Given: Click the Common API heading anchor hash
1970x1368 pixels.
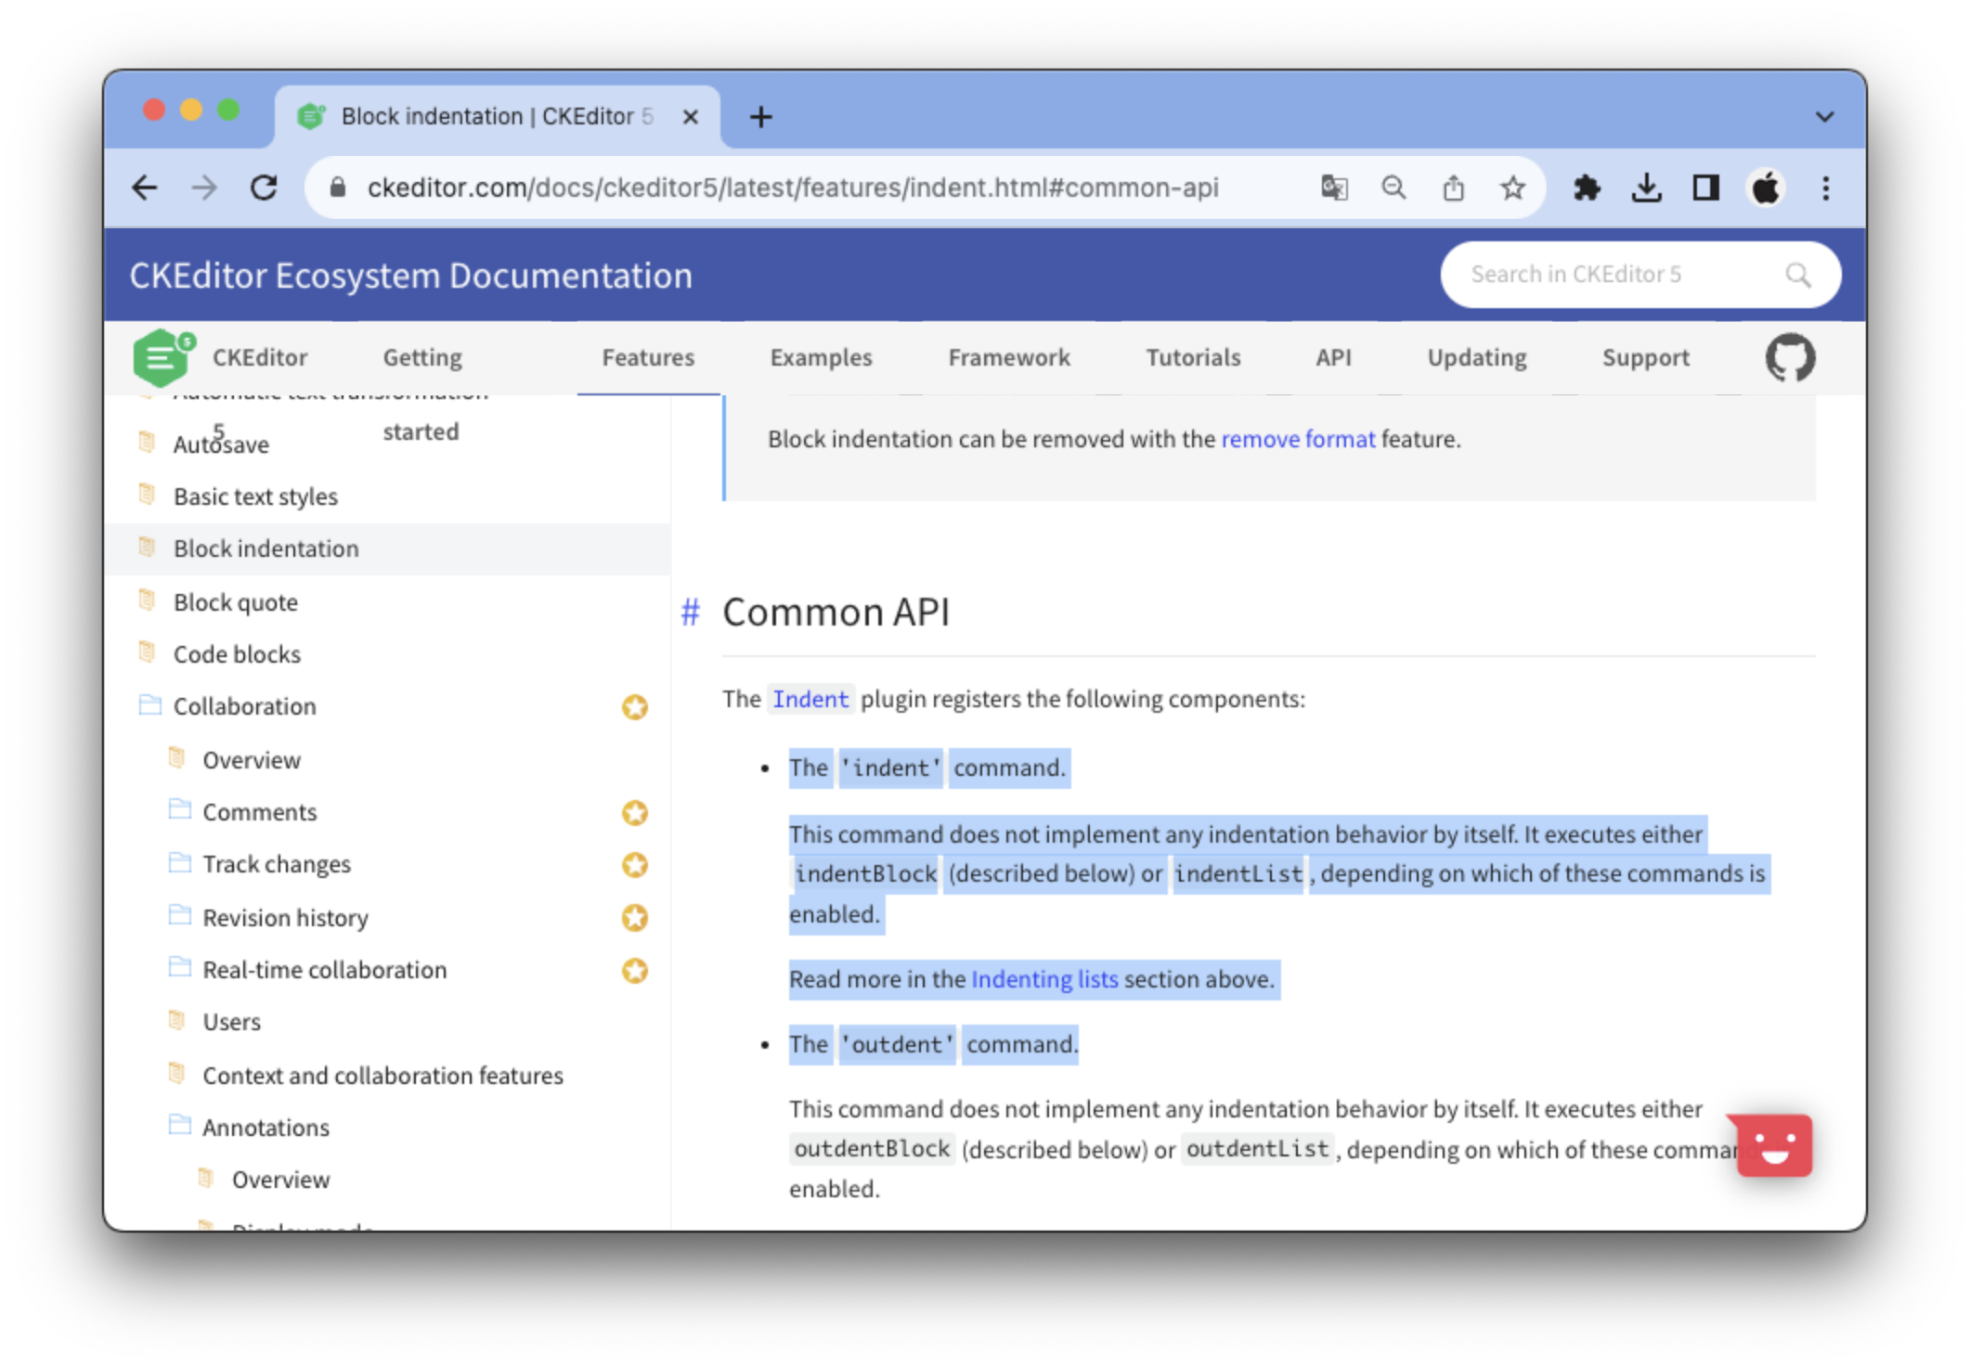Looking at the screenshot, I should (x=690, y=613).
